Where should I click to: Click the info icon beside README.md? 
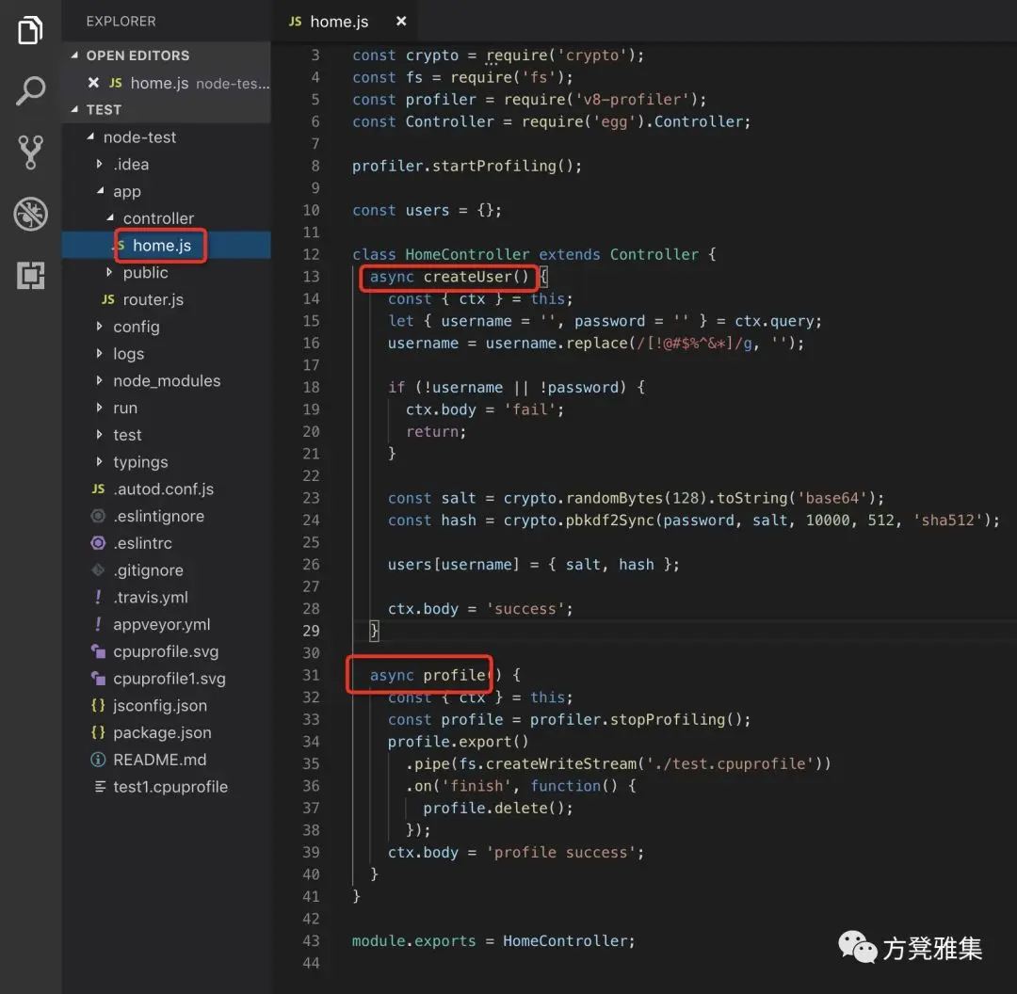point(98,760)
